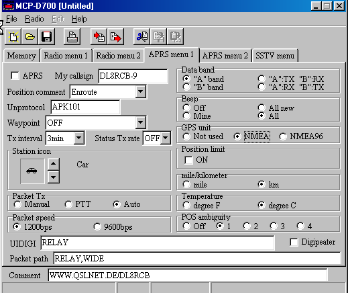Step station icon up
The image size is (348, 293).
click(54, 164)
